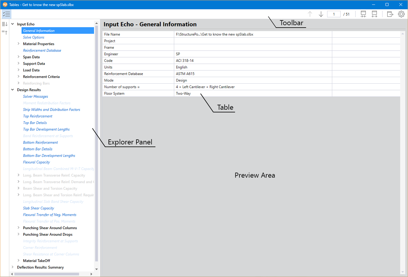Expand the Material TakeOff node
Viewport: 408px width, 277px height.
(18, 261)
